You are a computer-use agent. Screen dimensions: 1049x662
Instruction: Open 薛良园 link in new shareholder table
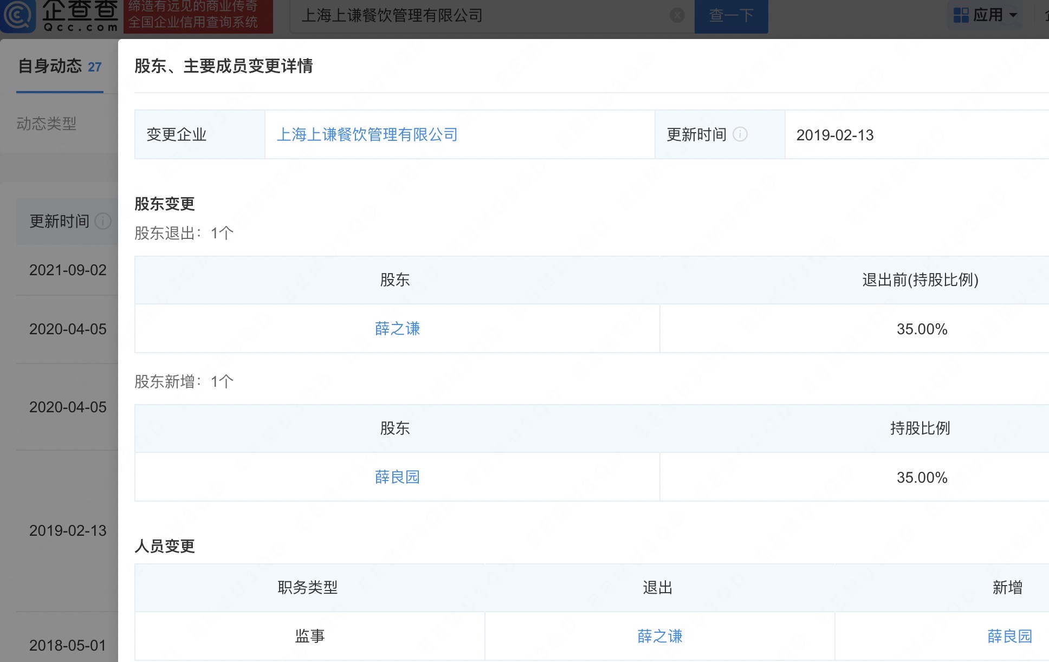(397, 477)
